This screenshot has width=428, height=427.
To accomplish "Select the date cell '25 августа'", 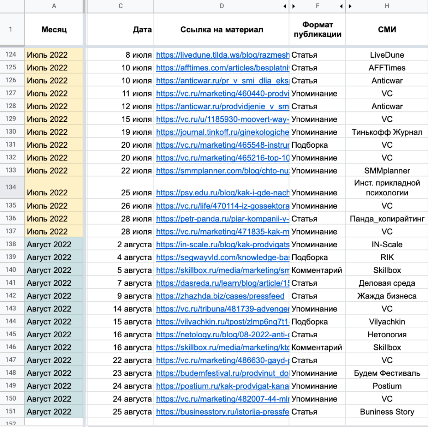I will (121, 412).
